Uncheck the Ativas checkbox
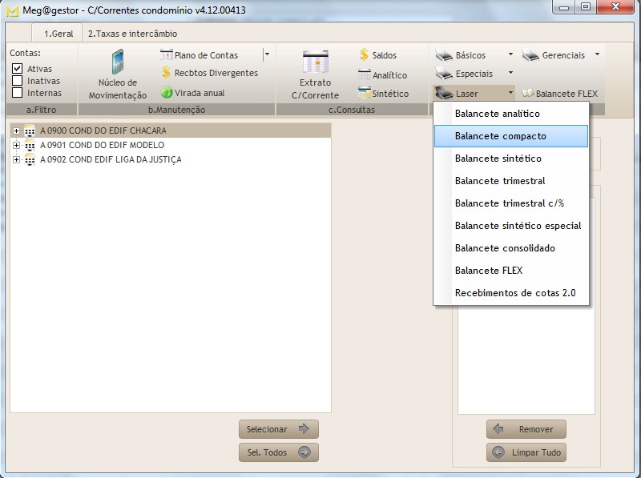The height and width of the screenshot is (478, 641). tap(17, 69)
